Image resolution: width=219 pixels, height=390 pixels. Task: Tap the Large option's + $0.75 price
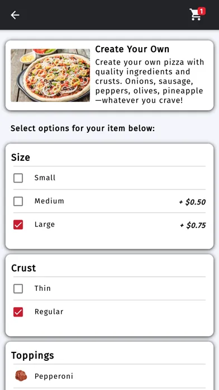click(x=193, y=225)
